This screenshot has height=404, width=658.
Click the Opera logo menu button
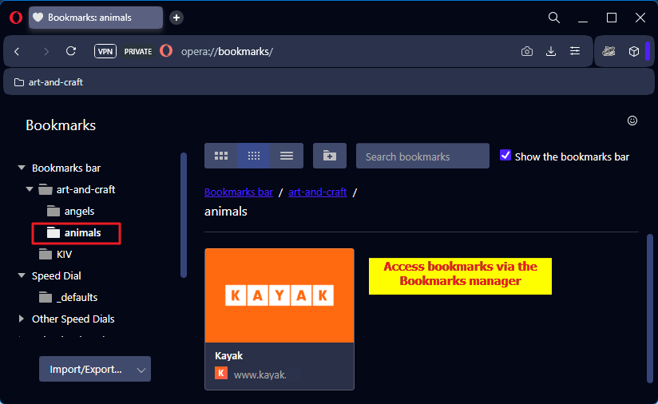(x=16, y=18)
